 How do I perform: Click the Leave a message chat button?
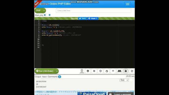tap(121, 94)
